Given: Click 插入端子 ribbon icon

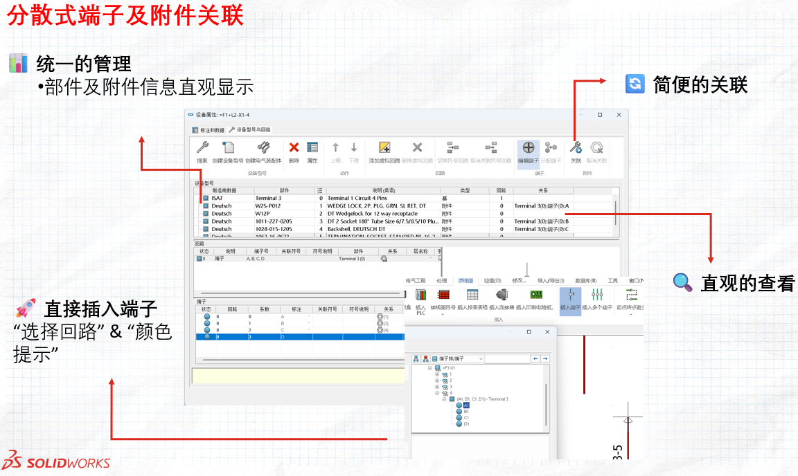Looking at the screenshot, I should pyautogui.click(x=570, y=296).
